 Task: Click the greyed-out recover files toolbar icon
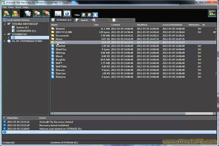pyautogui.click(x=28, y=14)
